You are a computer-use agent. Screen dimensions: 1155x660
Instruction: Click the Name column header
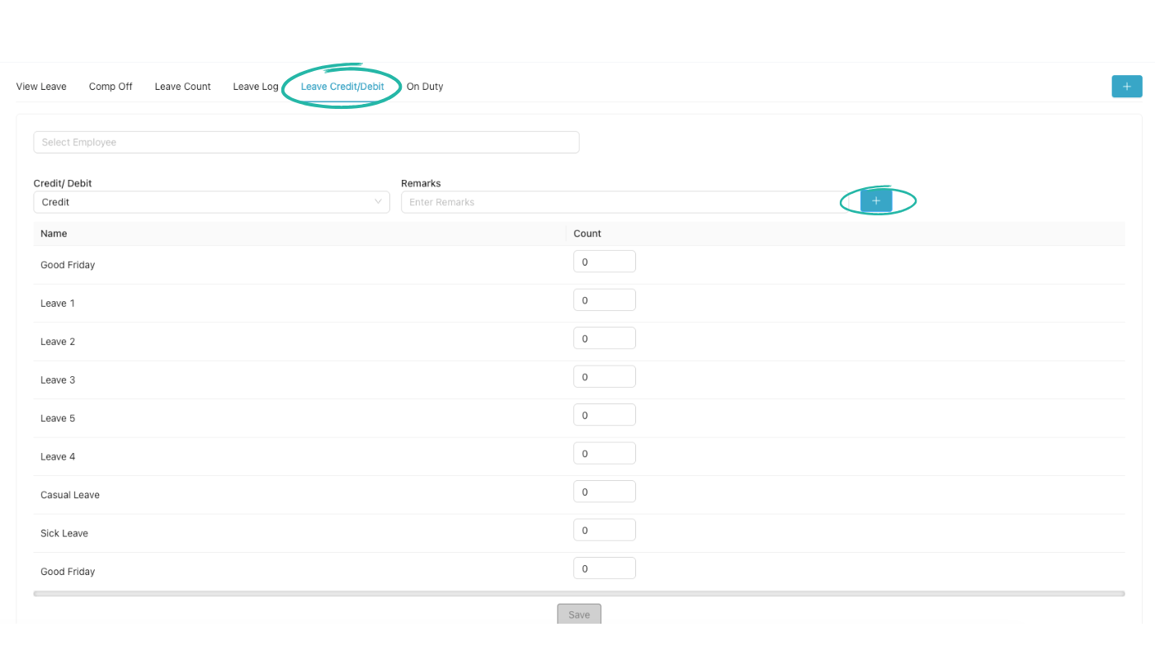[x=54, y=233]
